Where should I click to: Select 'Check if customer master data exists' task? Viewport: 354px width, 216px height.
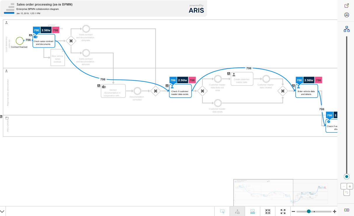pos(180,91)
